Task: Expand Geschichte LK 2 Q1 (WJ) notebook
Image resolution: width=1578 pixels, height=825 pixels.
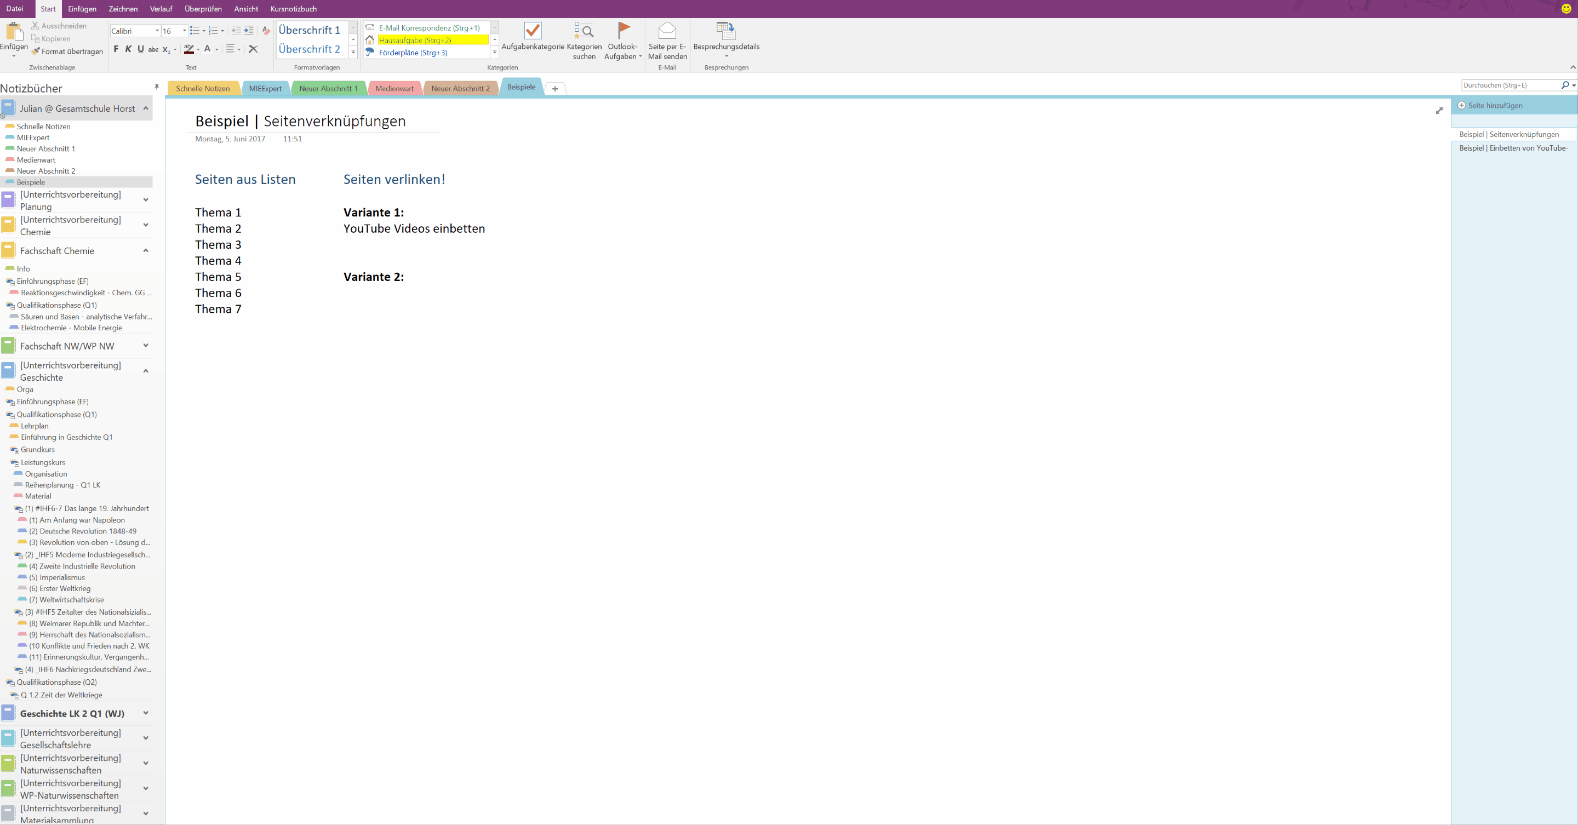Action: coord(146,713)
